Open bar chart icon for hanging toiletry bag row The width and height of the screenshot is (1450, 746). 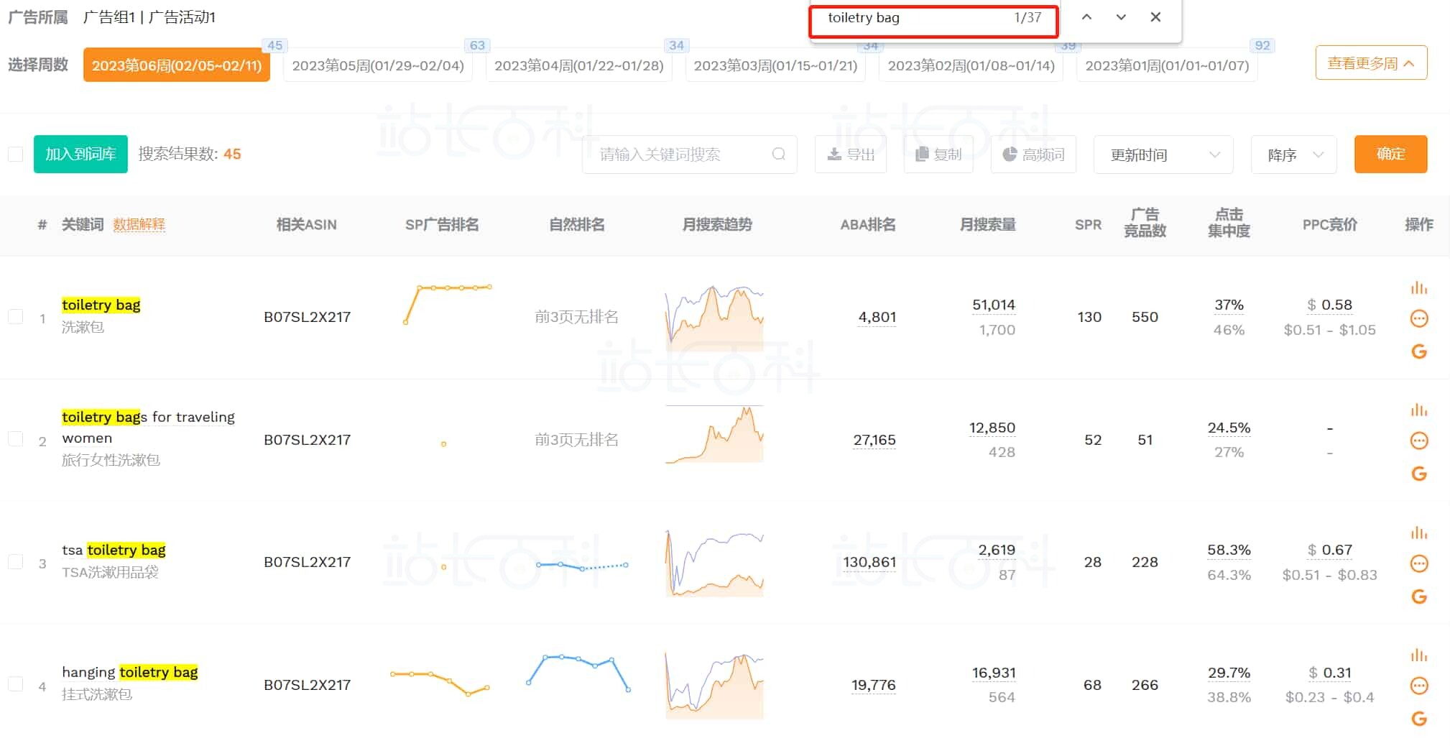tap(1418, 655)
